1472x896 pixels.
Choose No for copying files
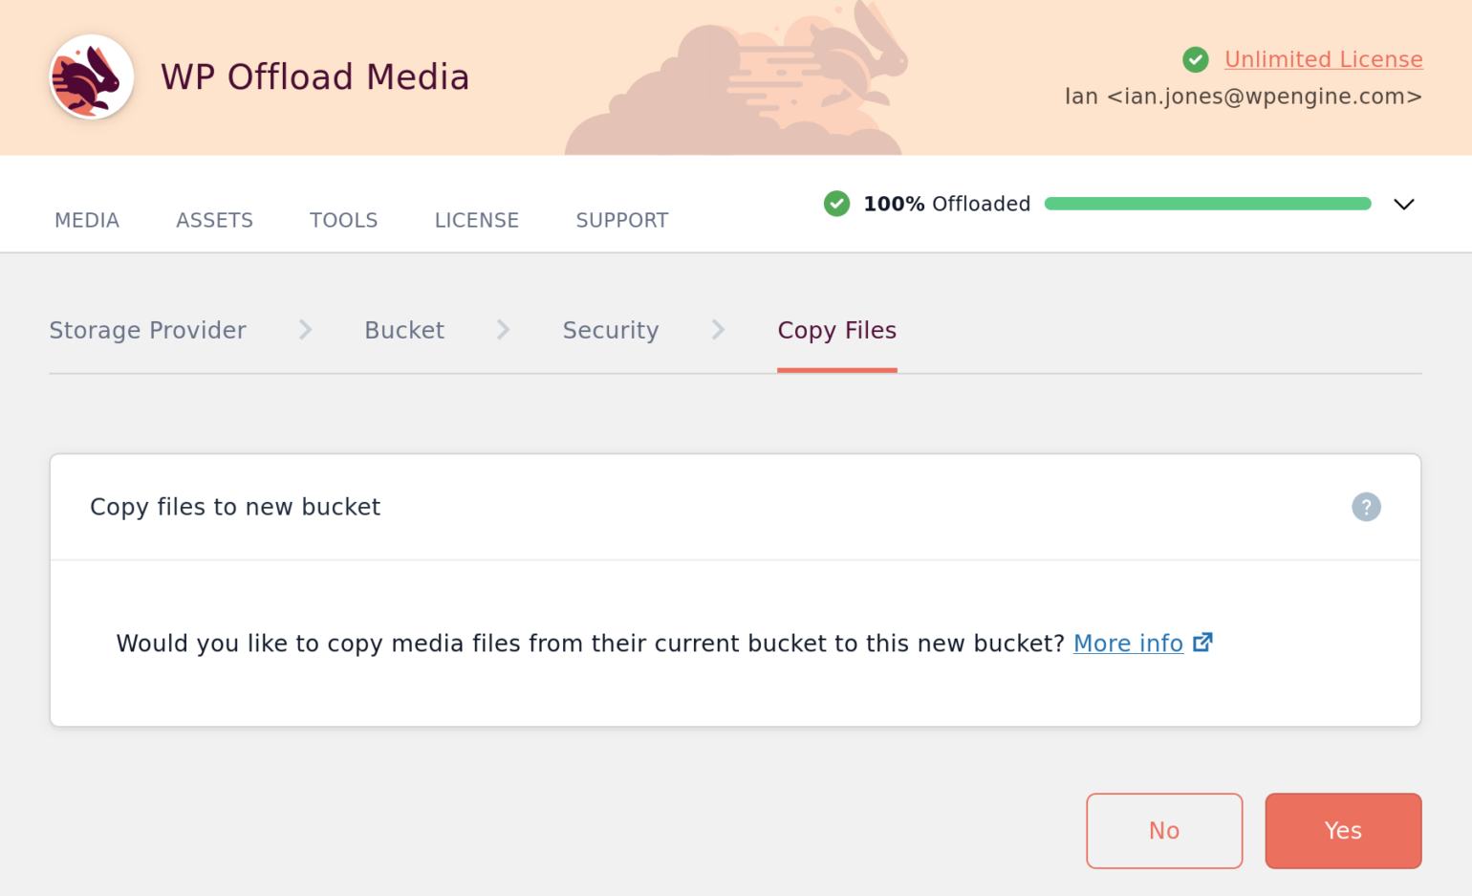tap(1164, 831)
